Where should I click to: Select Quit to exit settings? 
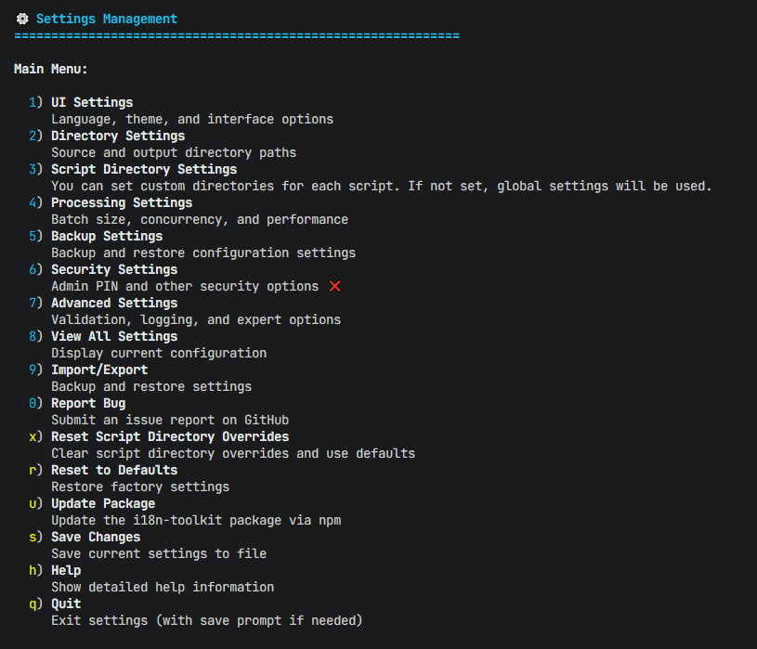point(64,604)
